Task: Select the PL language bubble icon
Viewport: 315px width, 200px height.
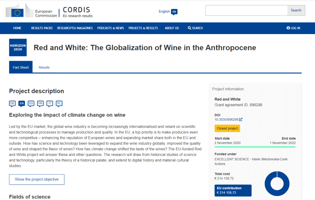Action: pyautogui.click(x=59, y=104)
